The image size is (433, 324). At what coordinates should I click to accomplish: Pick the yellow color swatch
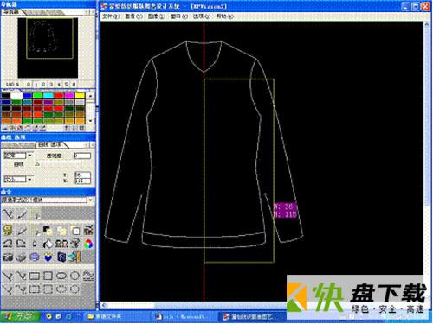(80, 96)
